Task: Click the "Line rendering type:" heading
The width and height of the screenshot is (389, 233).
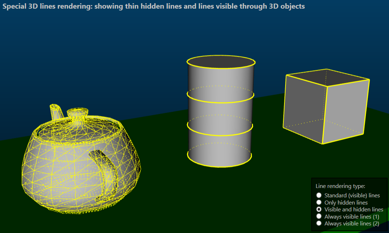Action: 340,186
